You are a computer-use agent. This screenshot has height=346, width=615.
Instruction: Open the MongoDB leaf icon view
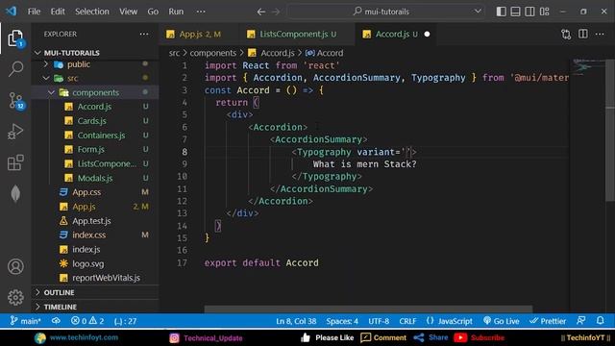pyautogui.click(x=15, y=193)
